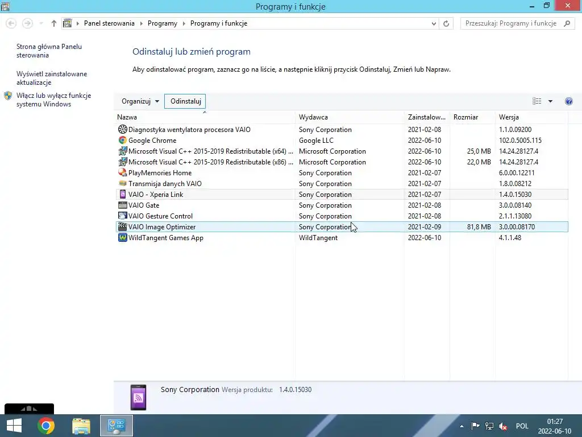Viewport: 582px width, 437px height.
Task: Open the address bar history dropdown
Action: (x=434, y=23)
